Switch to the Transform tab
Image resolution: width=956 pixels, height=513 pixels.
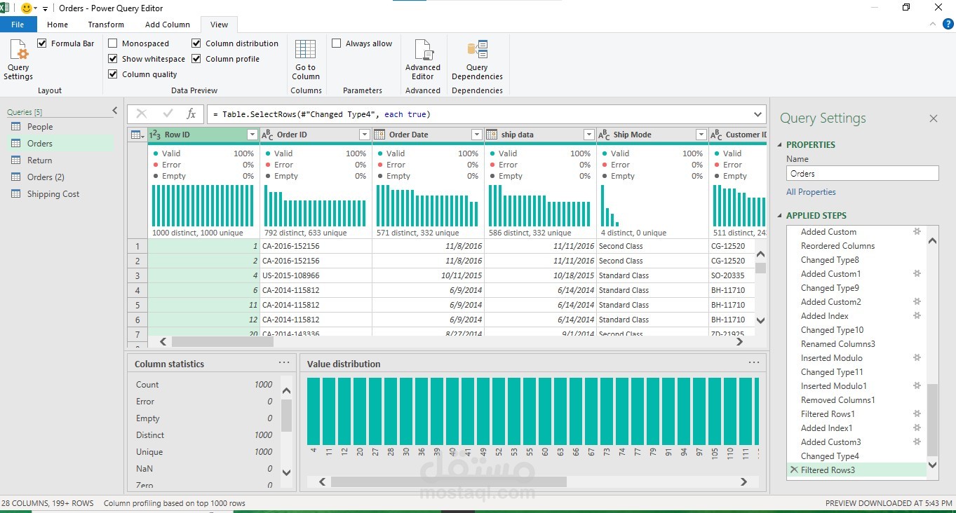(106, 25)
